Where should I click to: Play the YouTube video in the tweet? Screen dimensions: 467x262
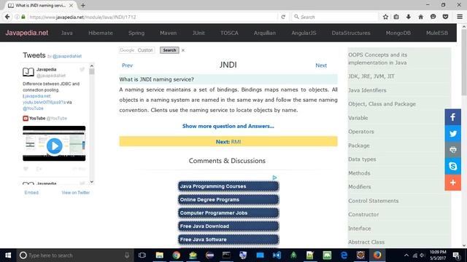pos(54,146)
